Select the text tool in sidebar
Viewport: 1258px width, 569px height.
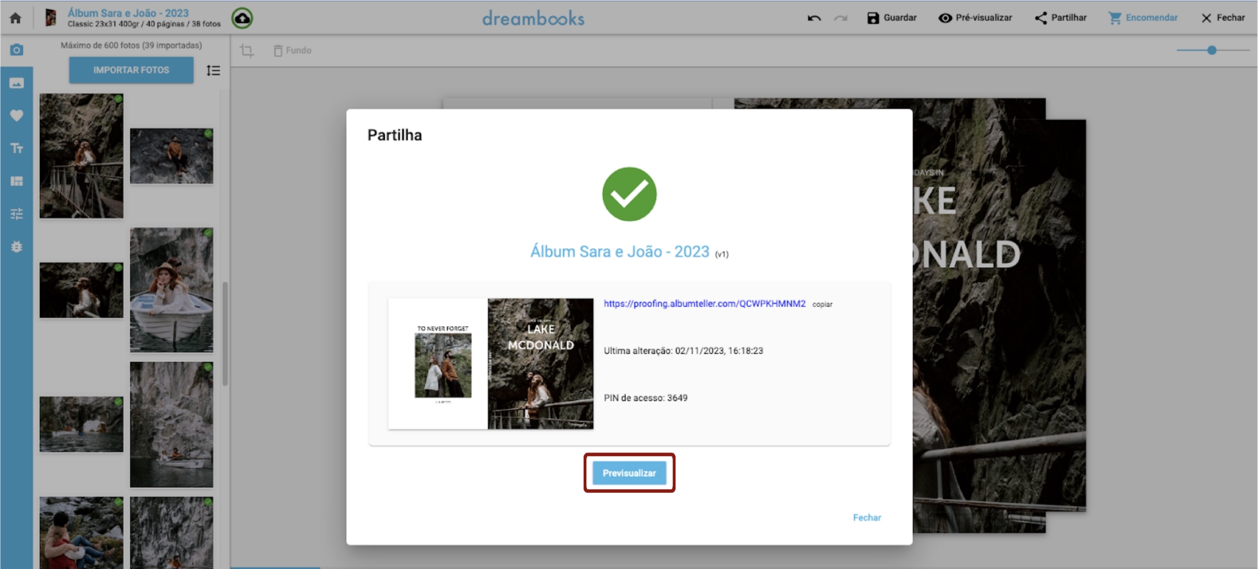17,148
